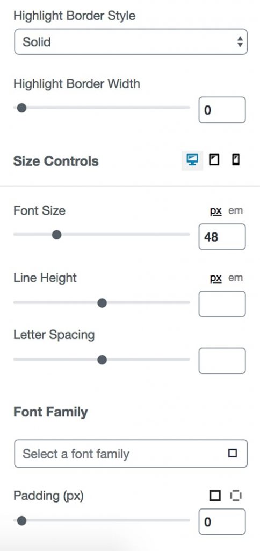Switch to tablet device size icon
Image resolution: width=260 pixels, height=551 pixels.
point(214,160)
